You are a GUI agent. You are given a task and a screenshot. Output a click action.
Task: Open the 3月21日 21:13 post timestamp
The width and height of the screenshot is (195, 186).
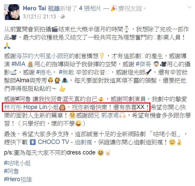tap(39, 17)
